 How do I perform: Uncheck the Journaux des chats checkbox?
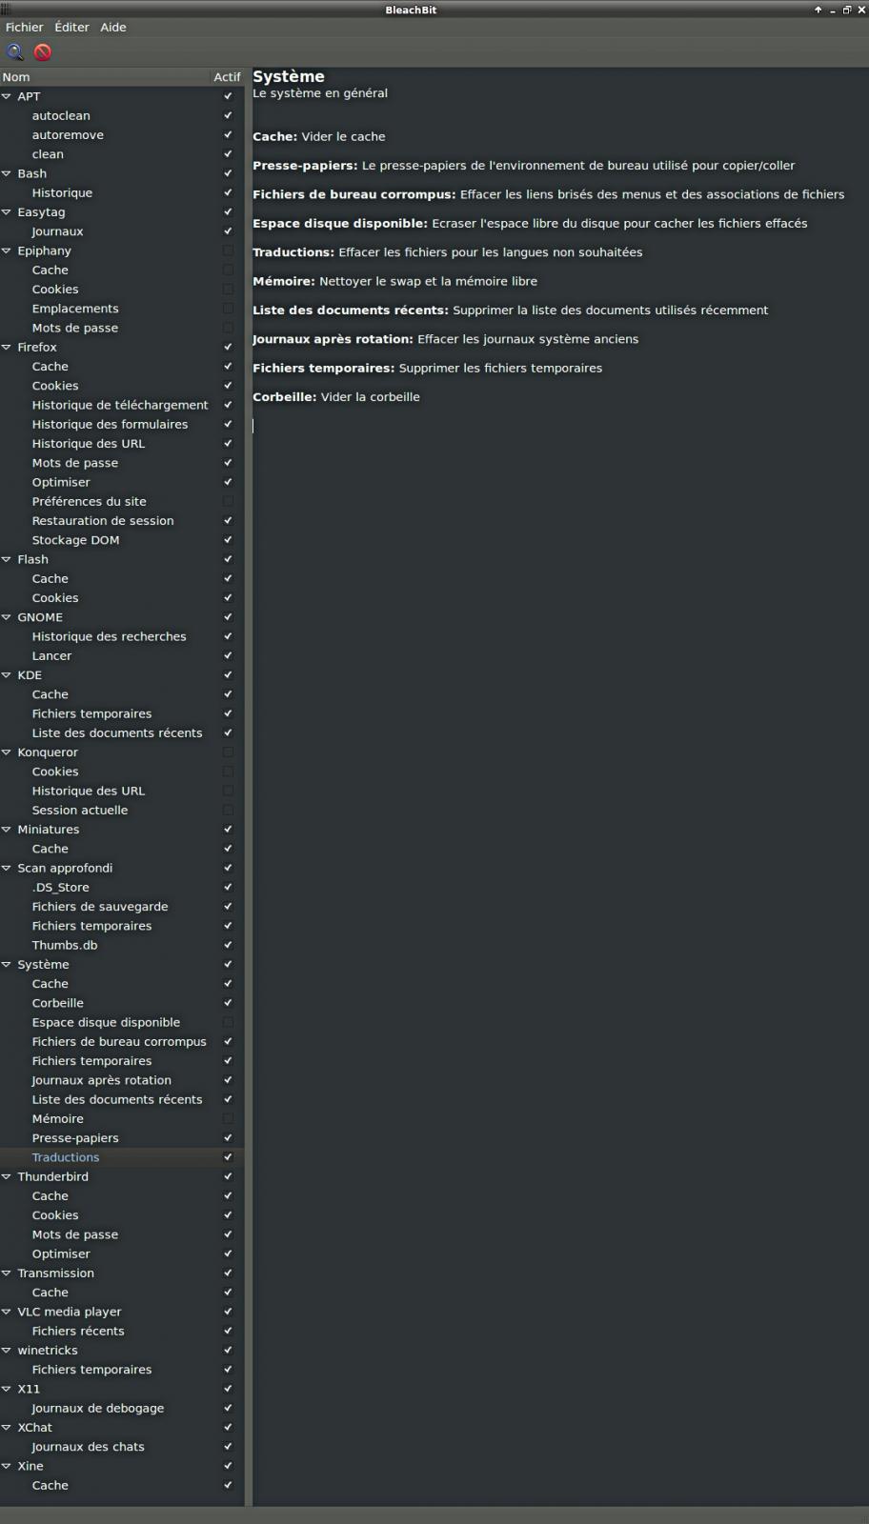(x=228, y=1447)
